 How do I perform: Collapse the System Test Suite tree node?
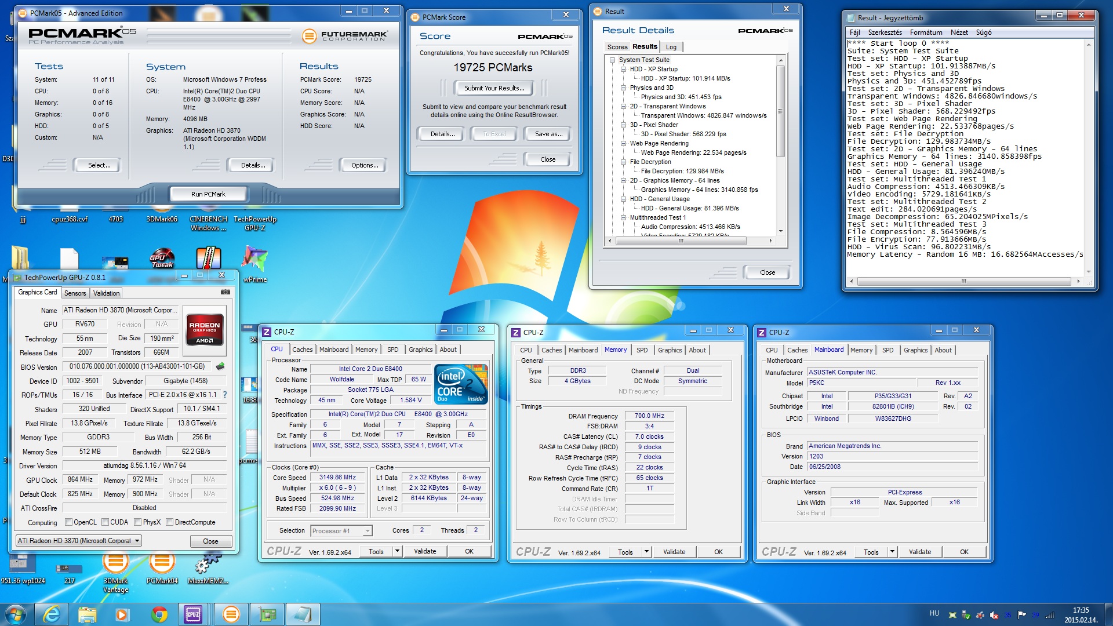(612, 60)
